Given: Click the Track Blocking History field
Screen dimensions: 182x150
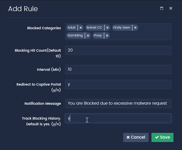Looking at the screenshot, I should click(x=118, y=118).
